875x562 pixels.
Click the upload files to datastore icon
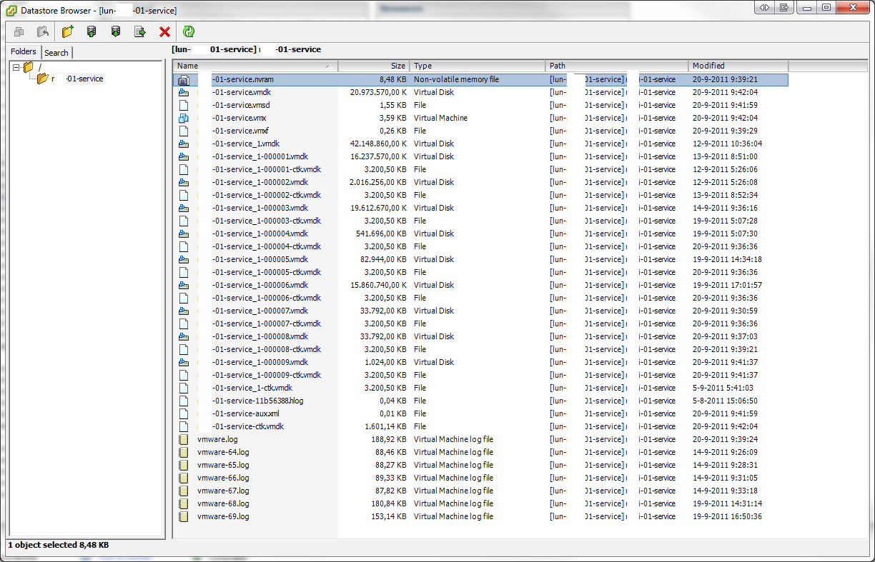pyautogui.click(x=92, y=31)
